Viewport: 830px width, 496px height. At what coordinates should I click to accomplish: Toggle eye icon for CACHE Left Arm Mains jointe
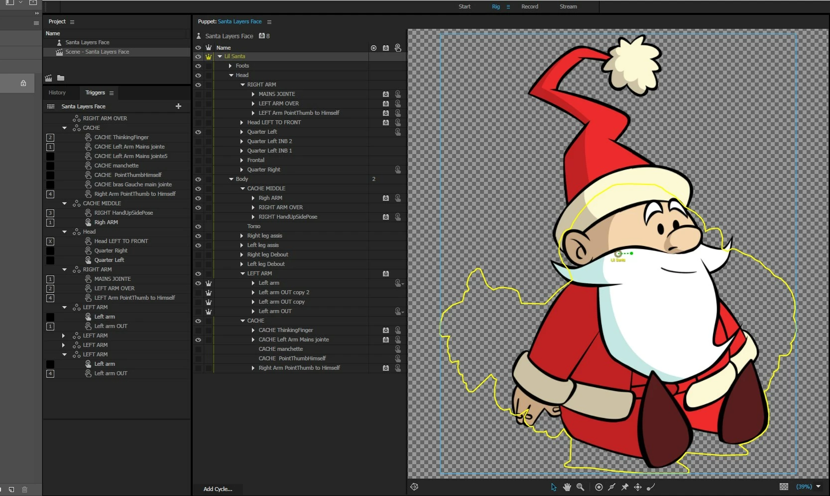point(198,340)
